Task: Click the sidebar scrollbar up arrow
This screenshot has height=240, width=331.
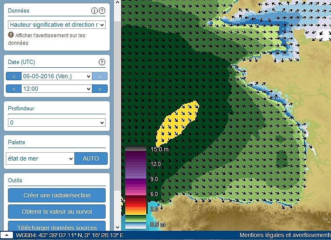Action: click(x=118, y=3)
